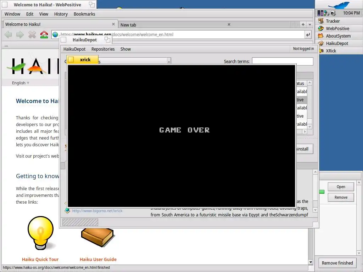This screenshot has width=363, height=272.
Task: Open the WebPositive View menu
Action: point(44,14)
